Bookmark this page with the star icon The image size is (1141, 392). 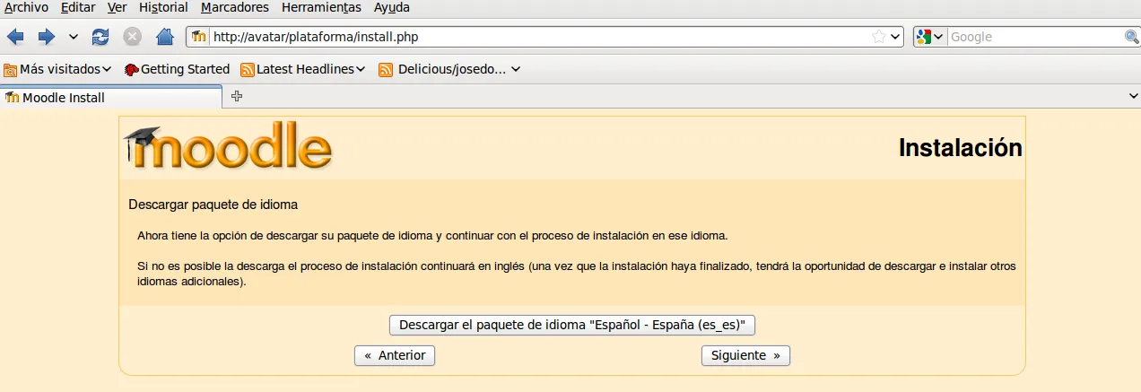coord(879,37)
